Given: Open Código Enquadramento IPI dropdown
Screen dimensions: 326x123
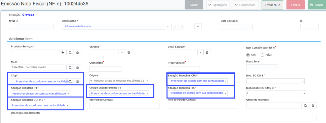Looking at the screenshot, I should (x=119, y=94).
